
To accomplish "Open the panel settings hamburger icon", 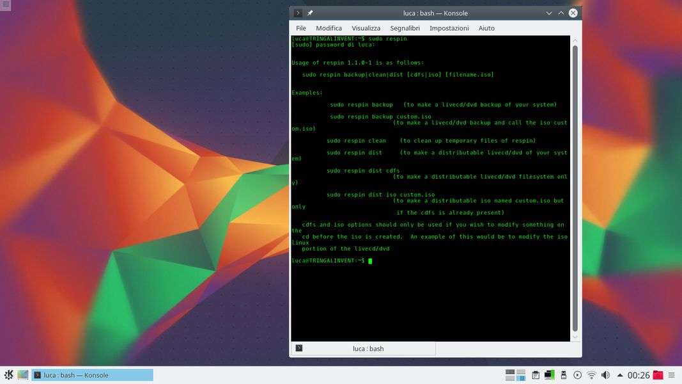I will point(672,375).
